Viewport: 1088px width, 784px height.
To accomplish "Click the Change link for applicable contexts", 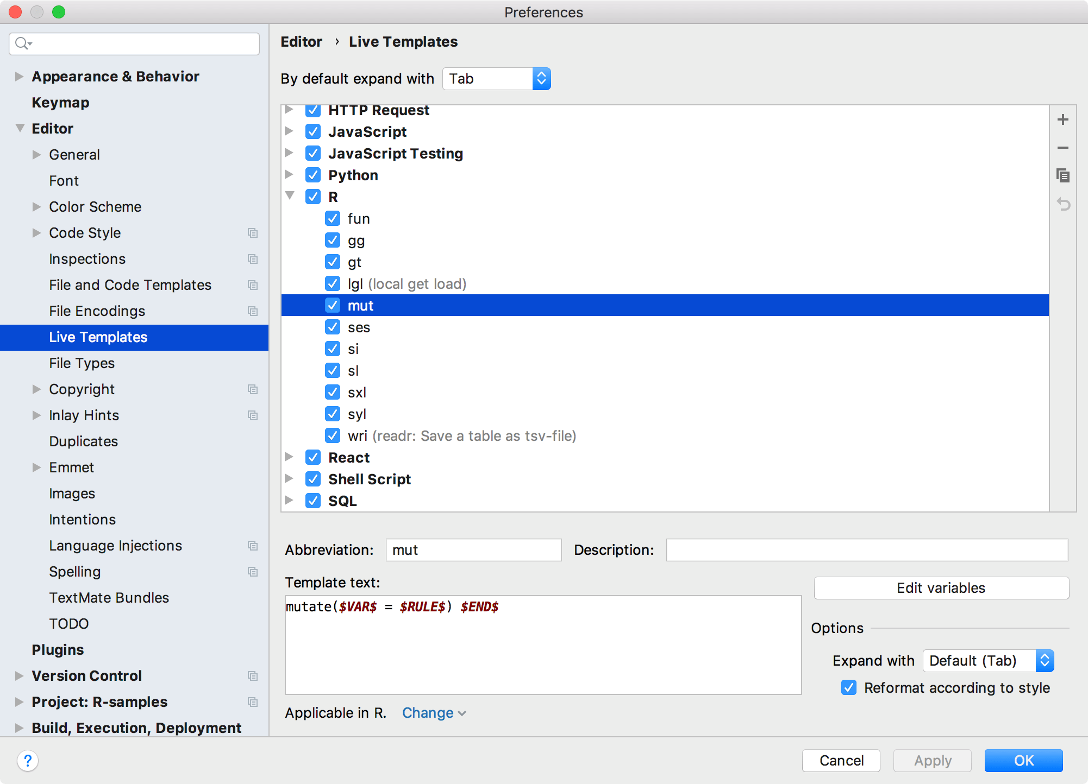I will [x=431, y=713].
